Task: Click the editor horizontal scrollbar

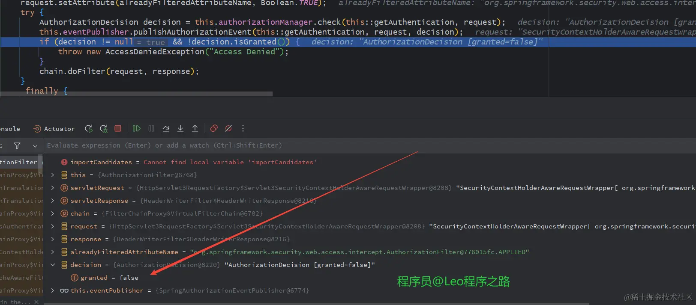Action: 136,94
